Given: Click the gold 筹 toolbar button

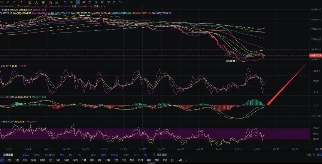Looking at the screenshot, I should pyautogui.click(x=43, y=3).
